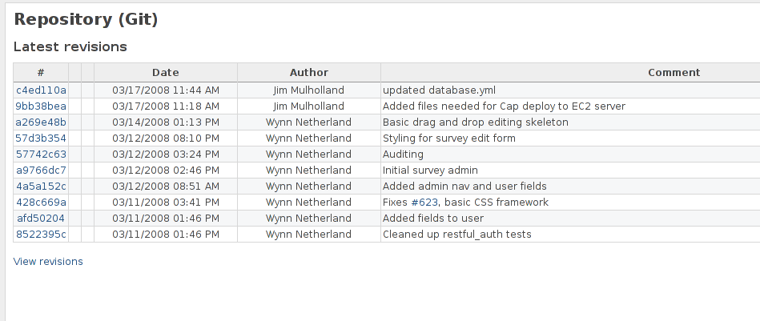The width and height of the screenshot is (760, 321).
Task: Click the Repository (Git) heading
Action: [86, 19]
